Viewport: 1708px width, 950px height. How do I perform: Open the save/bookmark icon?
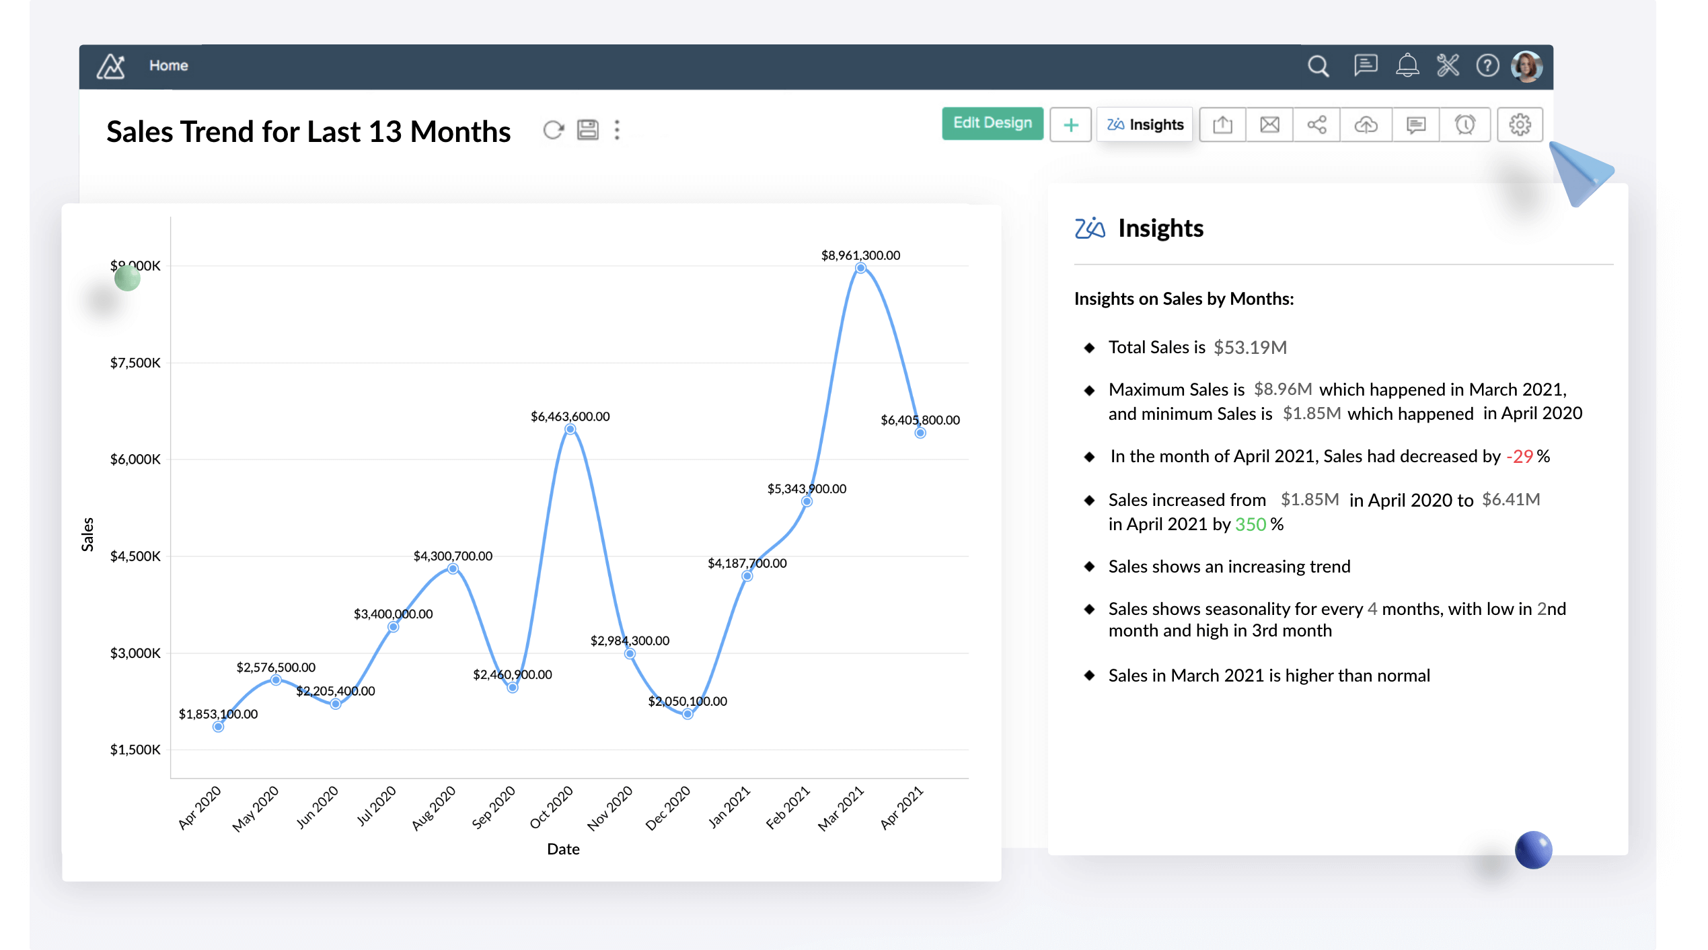(588, 130)
